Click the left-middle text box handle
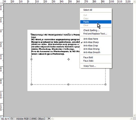Image resolution: width=136 pixels, height=120 pixels. pos(32,59)
